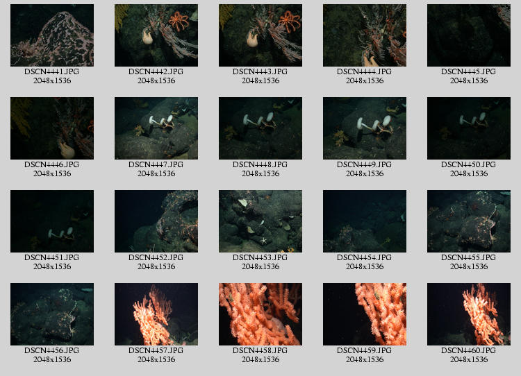
Task: Select the DSCN4452.JPG photo
Action: click(156, 221)
